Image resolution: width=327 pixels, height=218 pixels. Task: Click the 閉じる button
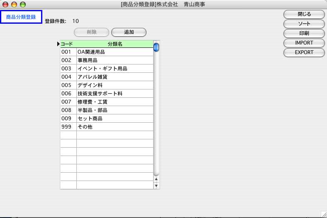pos(304,14)
